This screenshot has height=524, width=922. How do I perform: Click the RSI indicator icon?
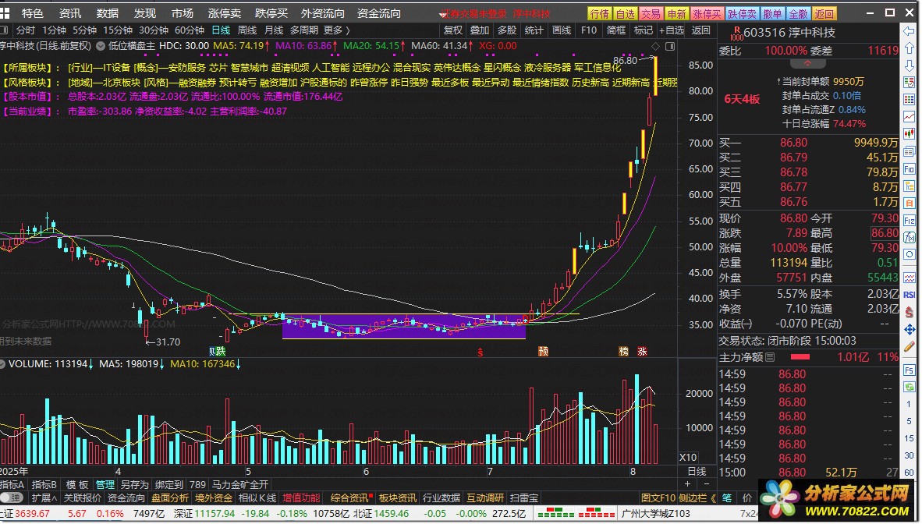click(x=909, y=295)
